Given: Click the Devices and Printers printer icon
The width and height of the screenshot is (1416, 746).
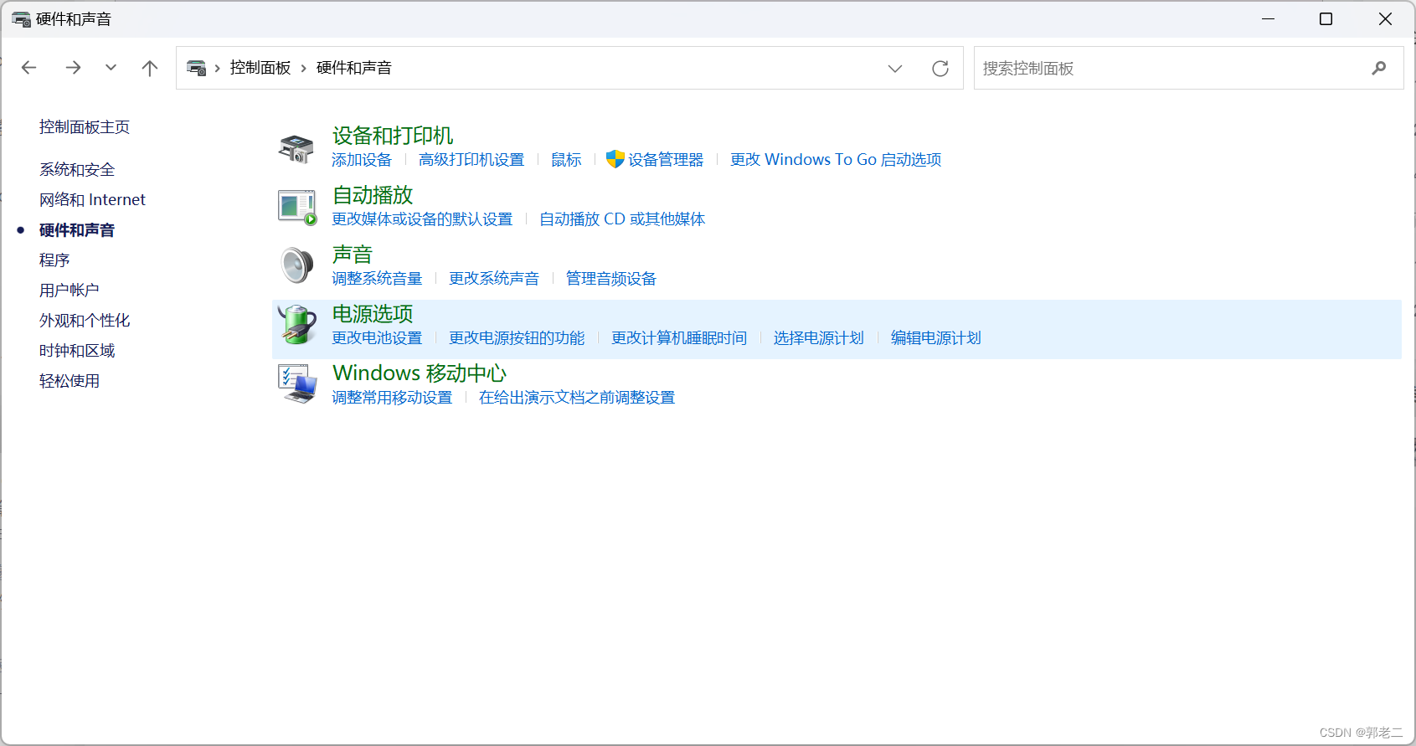Looking at the screenshot, I should tap(296, 147).
